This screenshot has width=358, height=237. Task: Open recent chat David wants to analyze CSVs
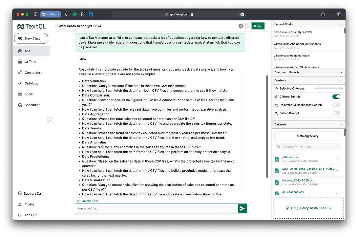[308, 34]
